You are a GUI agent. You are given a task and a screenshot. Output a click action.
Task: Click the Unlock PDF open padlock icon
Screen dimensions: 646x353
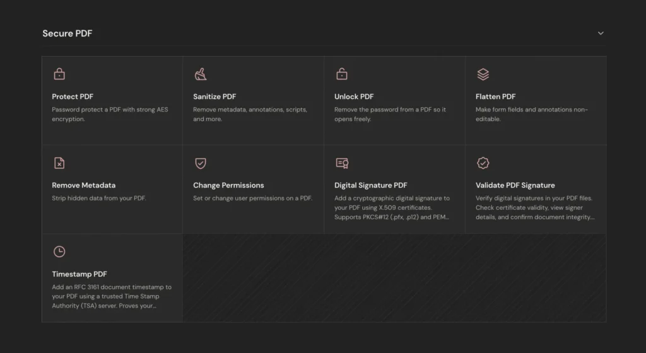click(341, 74)
